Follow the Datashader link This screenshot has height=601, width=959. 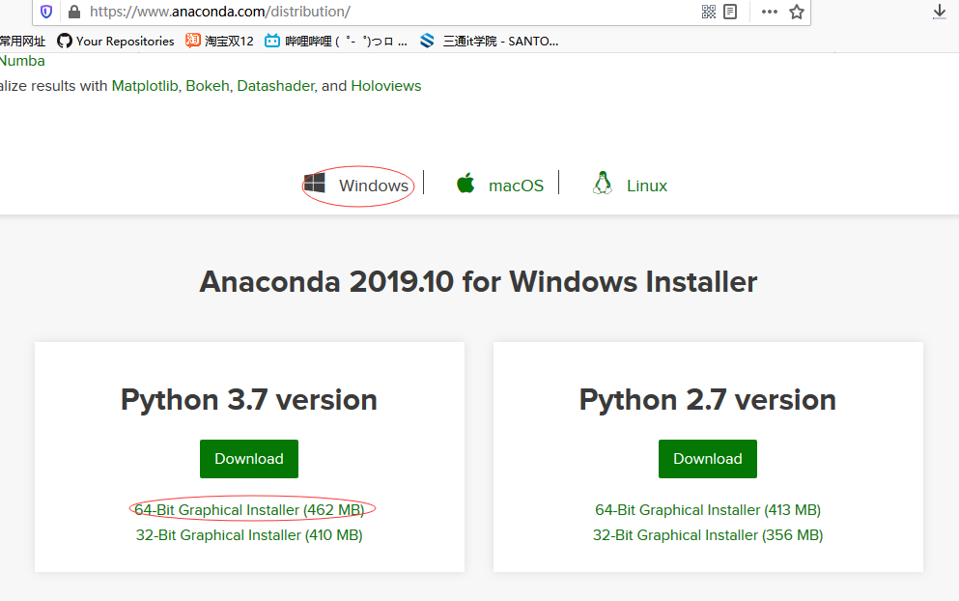275,86
